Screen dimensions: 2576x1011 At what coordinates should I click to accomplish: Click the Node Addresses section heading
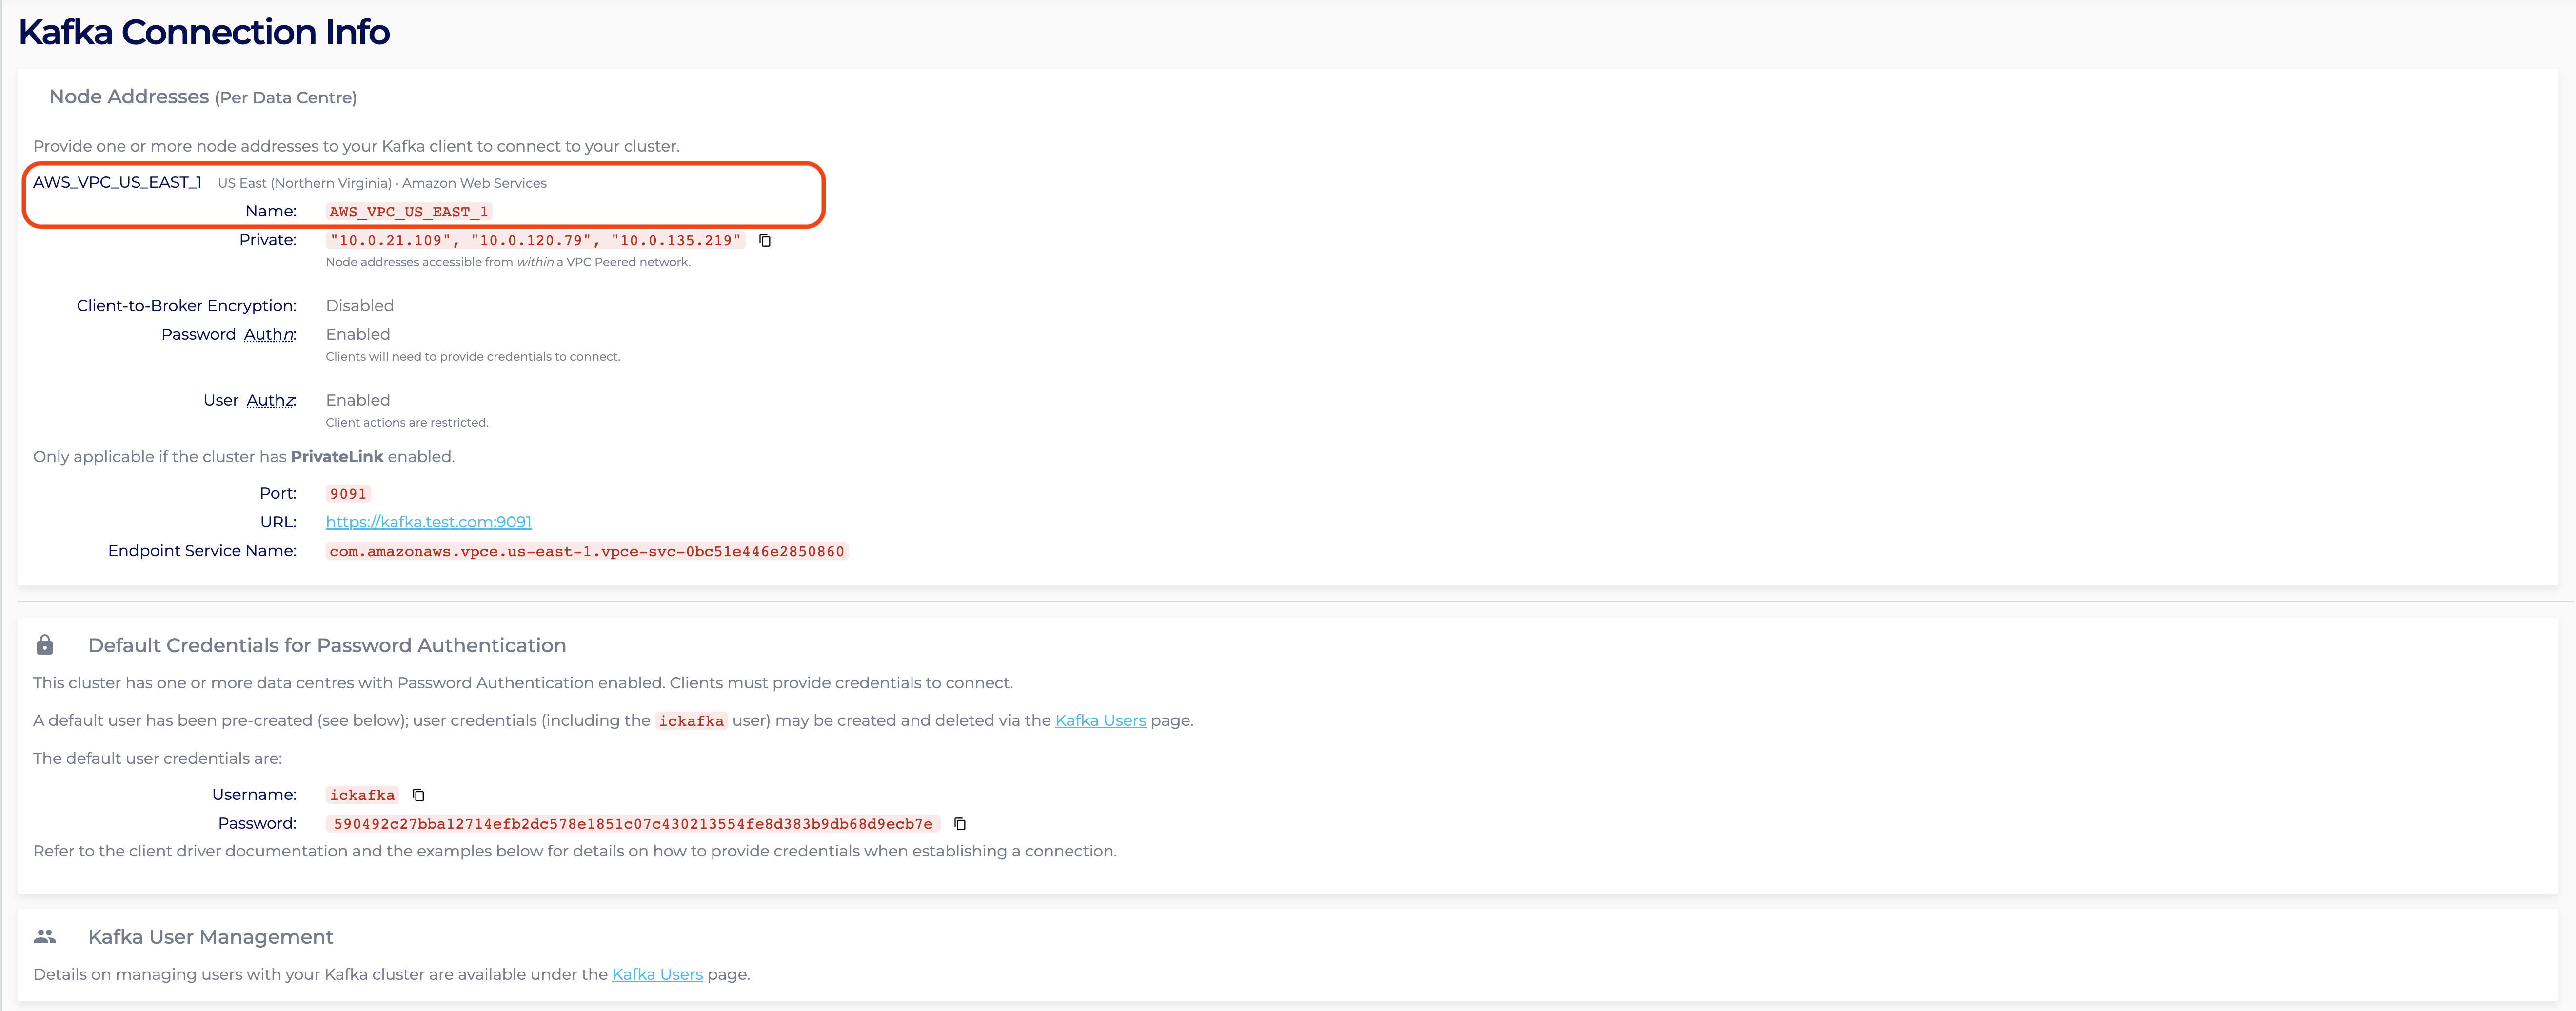pyautogui.click(x=203, y=97)
